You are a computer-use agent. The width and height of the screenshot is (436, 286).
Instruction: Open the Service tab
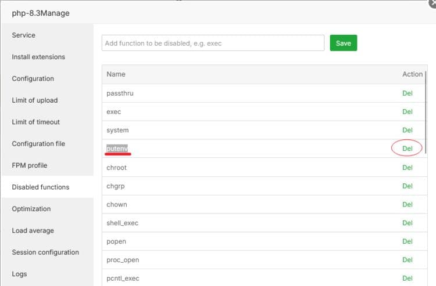(24, 35)
